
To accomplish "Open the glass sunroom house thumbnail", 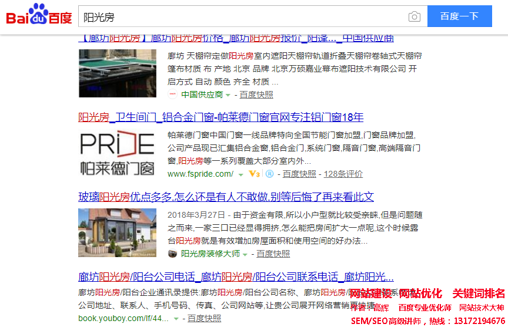I will click(118, 232).
